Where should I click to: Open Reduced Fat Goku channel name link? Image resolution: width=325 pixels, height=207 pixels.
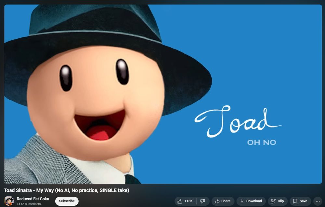pyautogui.click(x=33, y=199)
